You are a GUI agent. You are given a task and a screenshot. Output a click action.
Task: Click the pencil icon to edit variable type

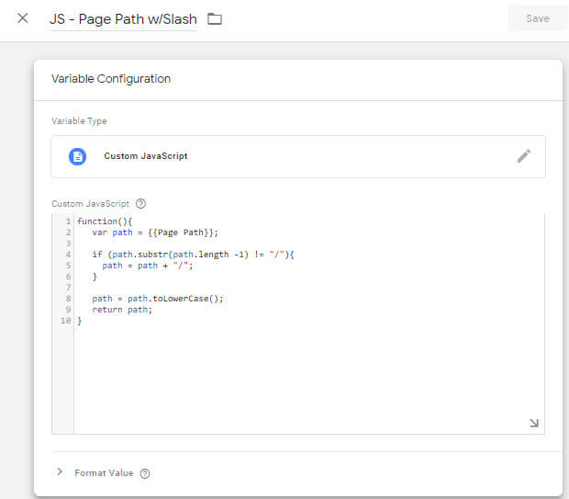click(x=523, y=156)
